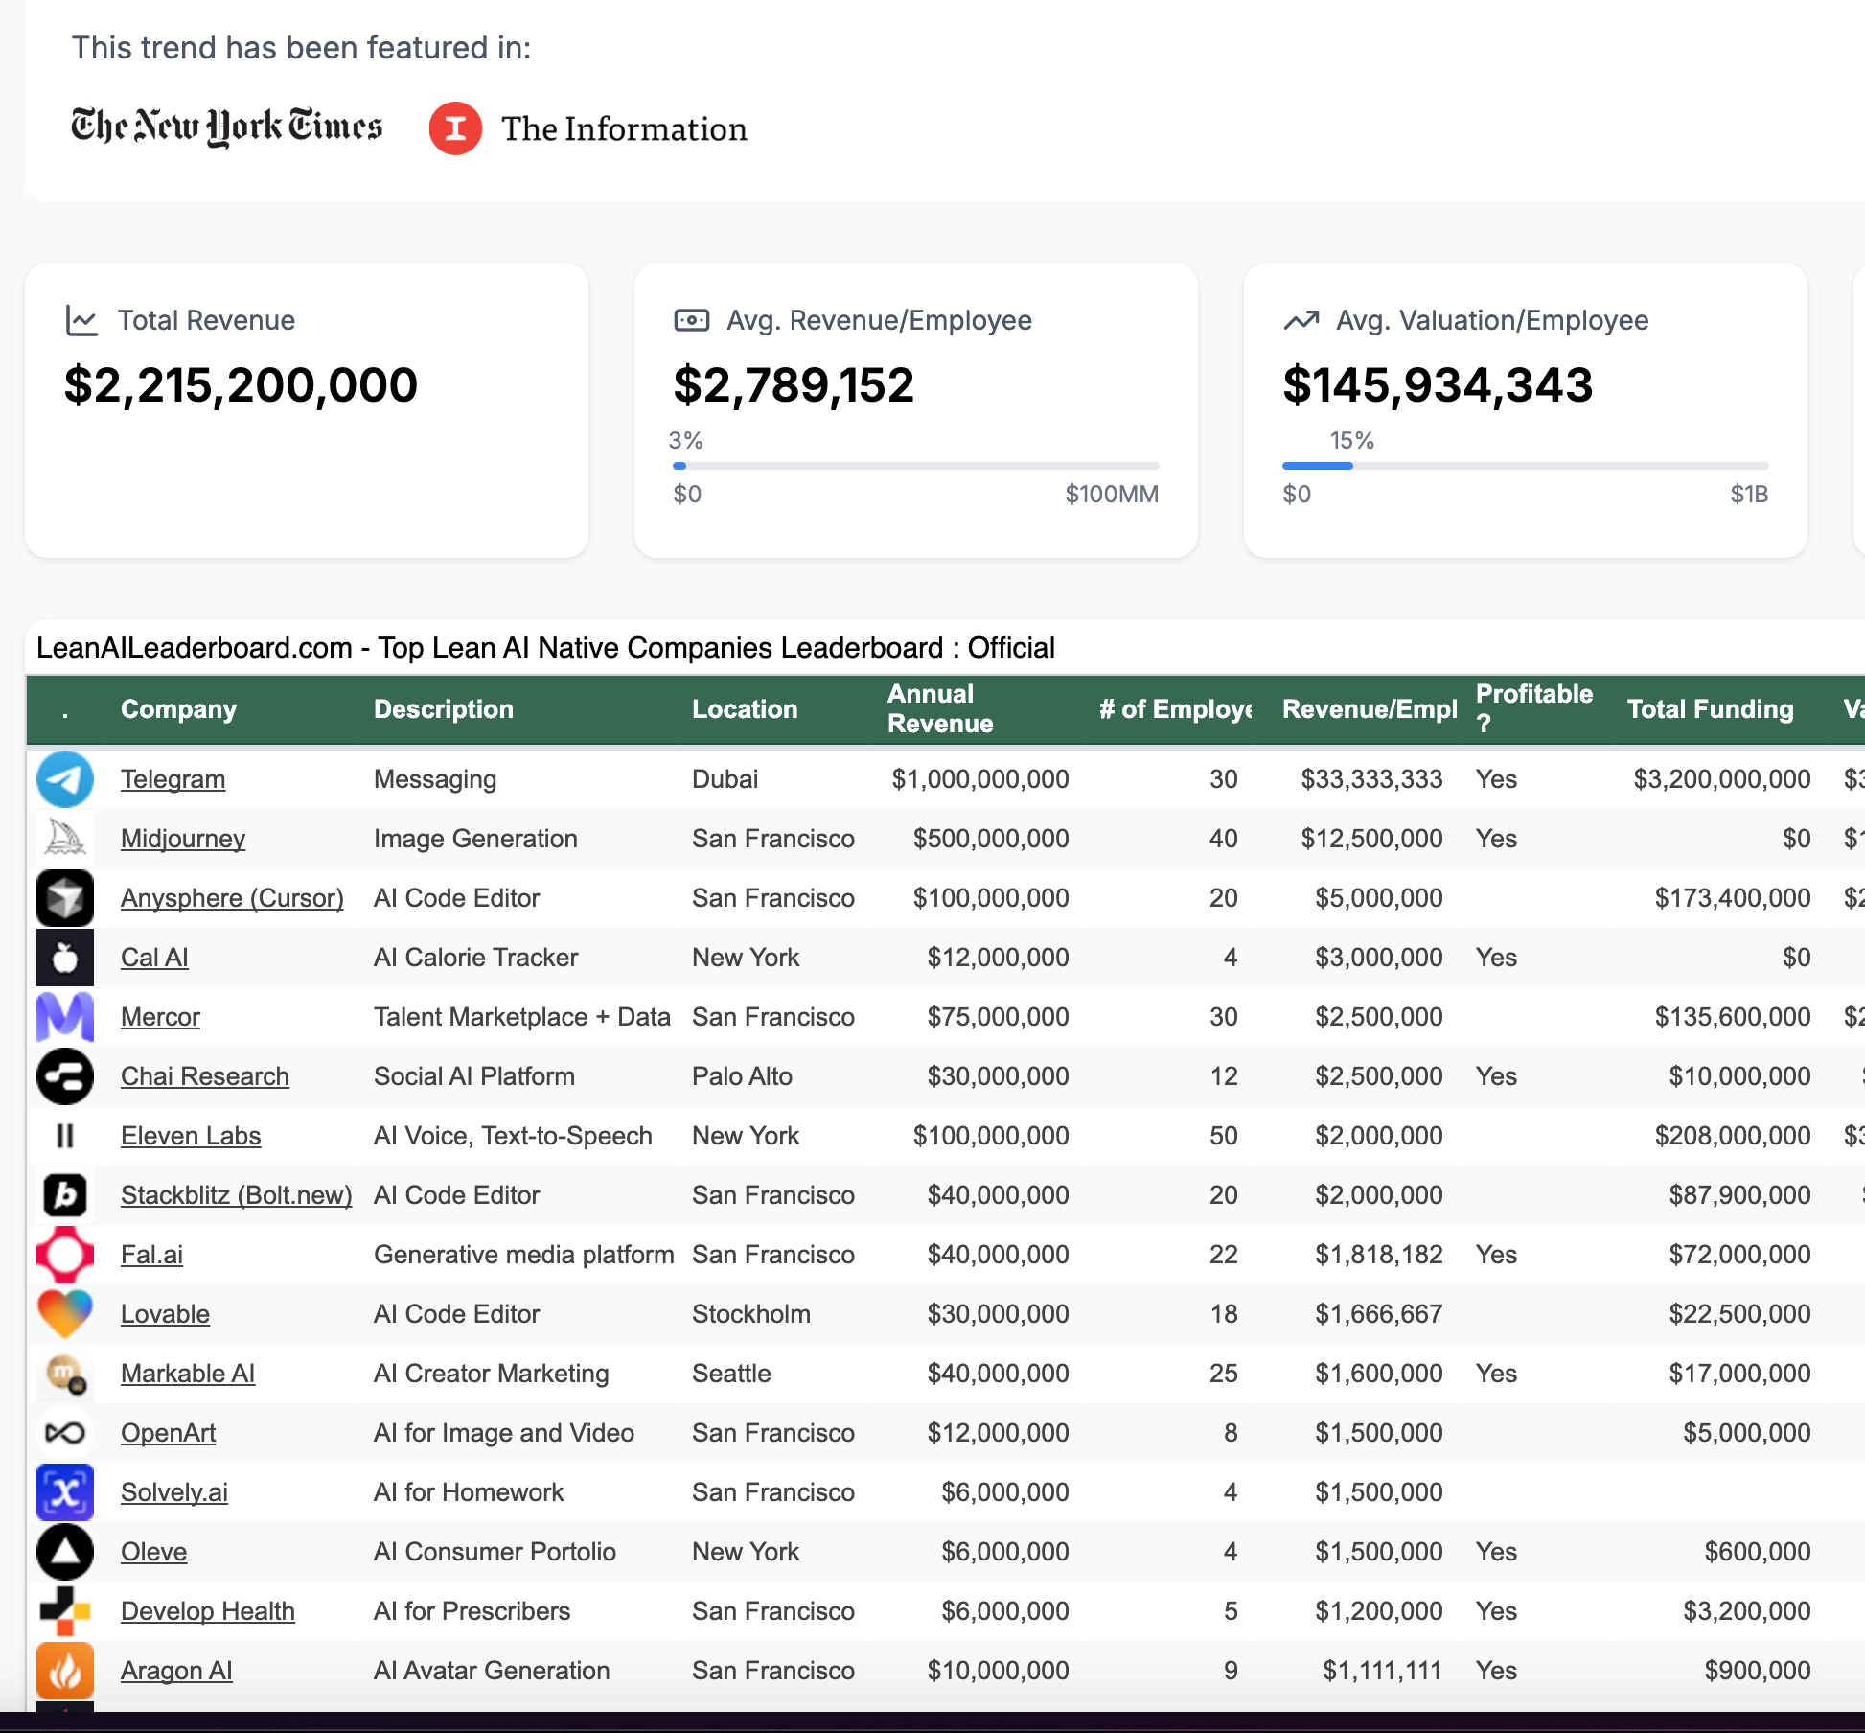Open the Lovable link
This screenshot has width=1865, height=1733.
pos(165,1314)
